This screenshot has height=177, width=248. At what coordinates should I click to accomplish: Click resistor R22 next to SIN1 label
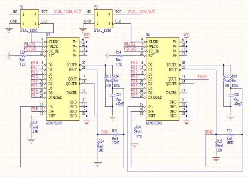pyautogui.click(x=116, y=135)
